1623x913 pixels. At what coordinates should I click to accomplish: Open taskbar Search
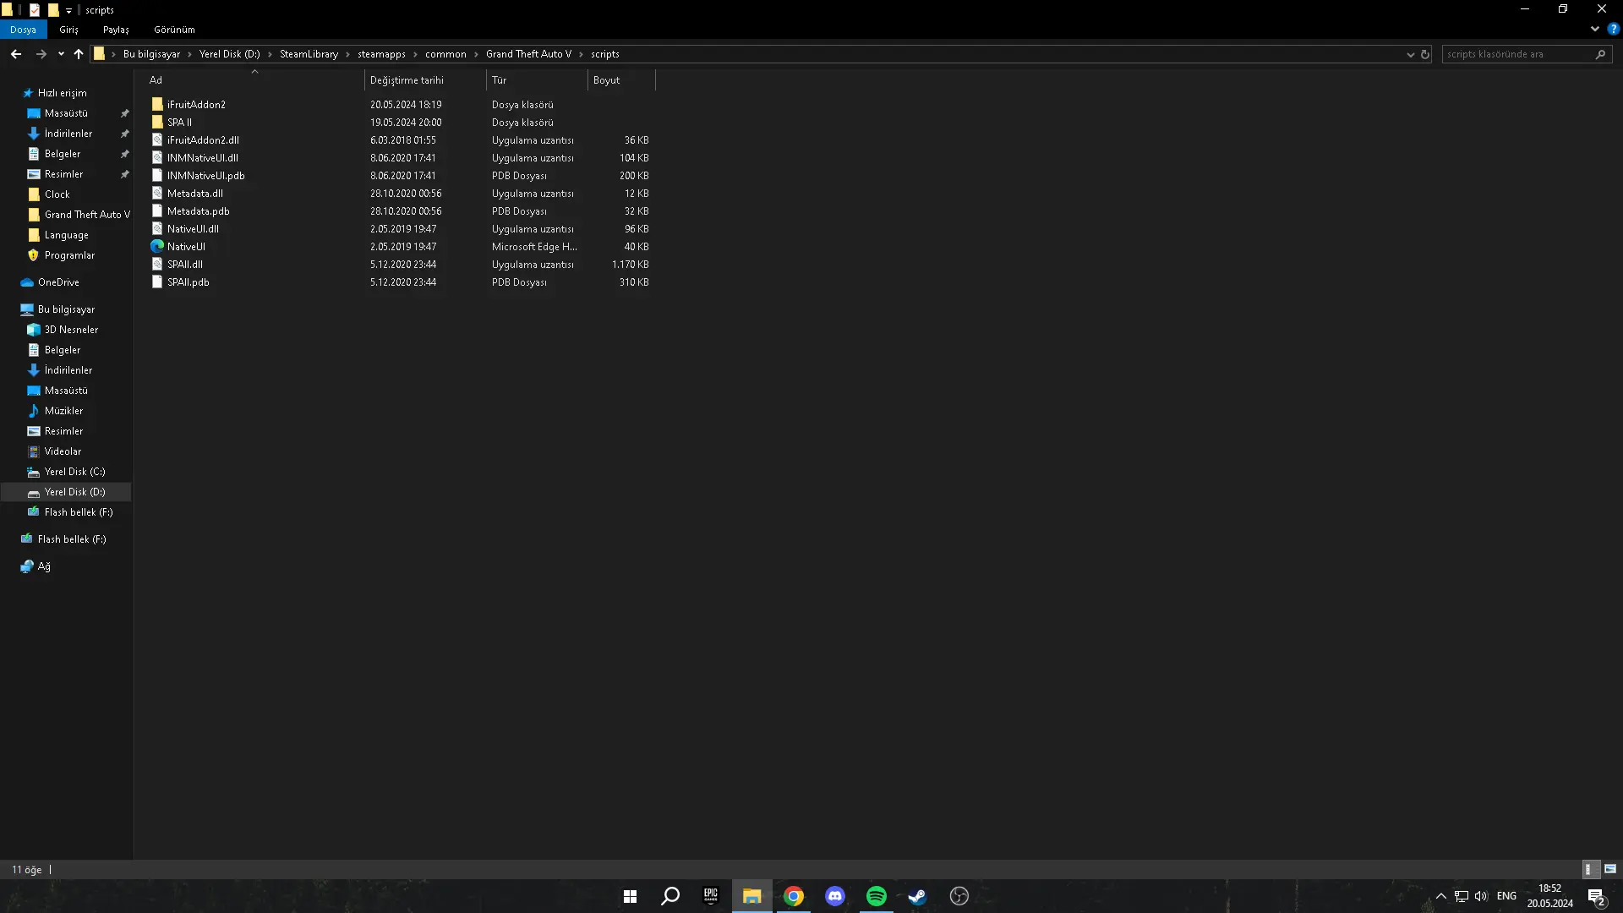tap(670, 896)
